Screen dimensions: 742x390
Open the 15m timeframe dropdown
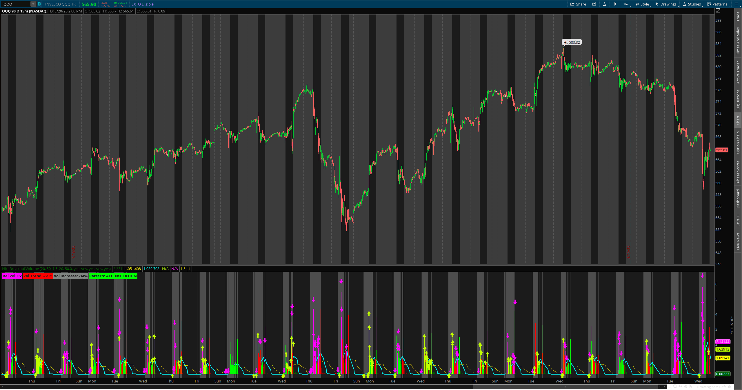tap(626, 4)
